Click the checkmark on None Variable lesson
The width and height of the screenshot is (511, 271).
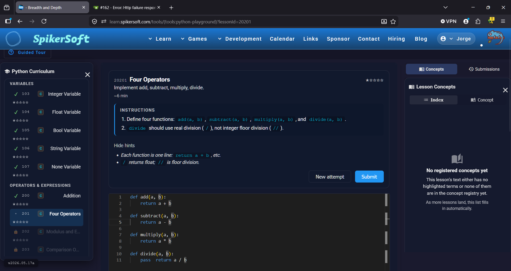[x=16, y=167]
